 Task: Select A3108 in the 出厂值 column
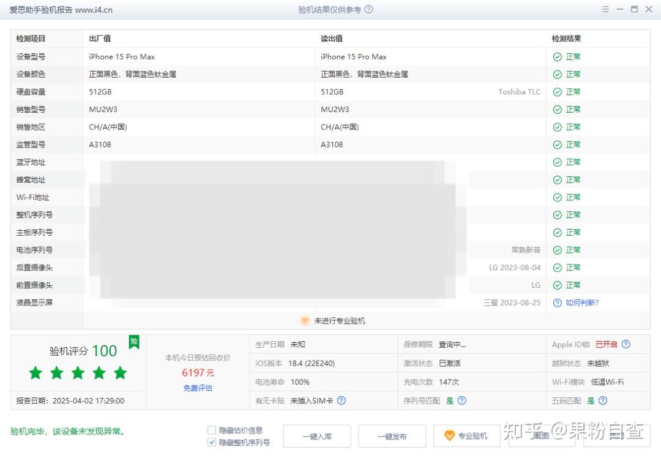[x=100, y=145]
